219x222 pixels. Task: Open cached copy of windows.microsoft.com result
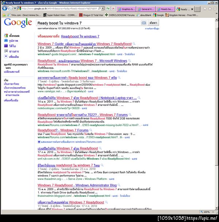[x=112, y=71]
